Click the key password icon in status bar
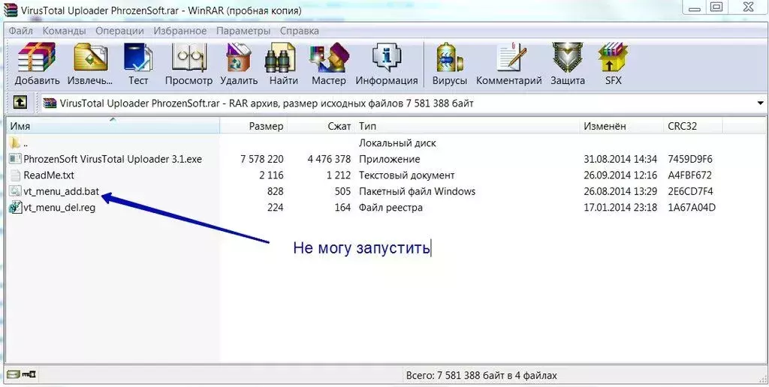This screenshot has width=769, height=387. click(x=29, y=375)
